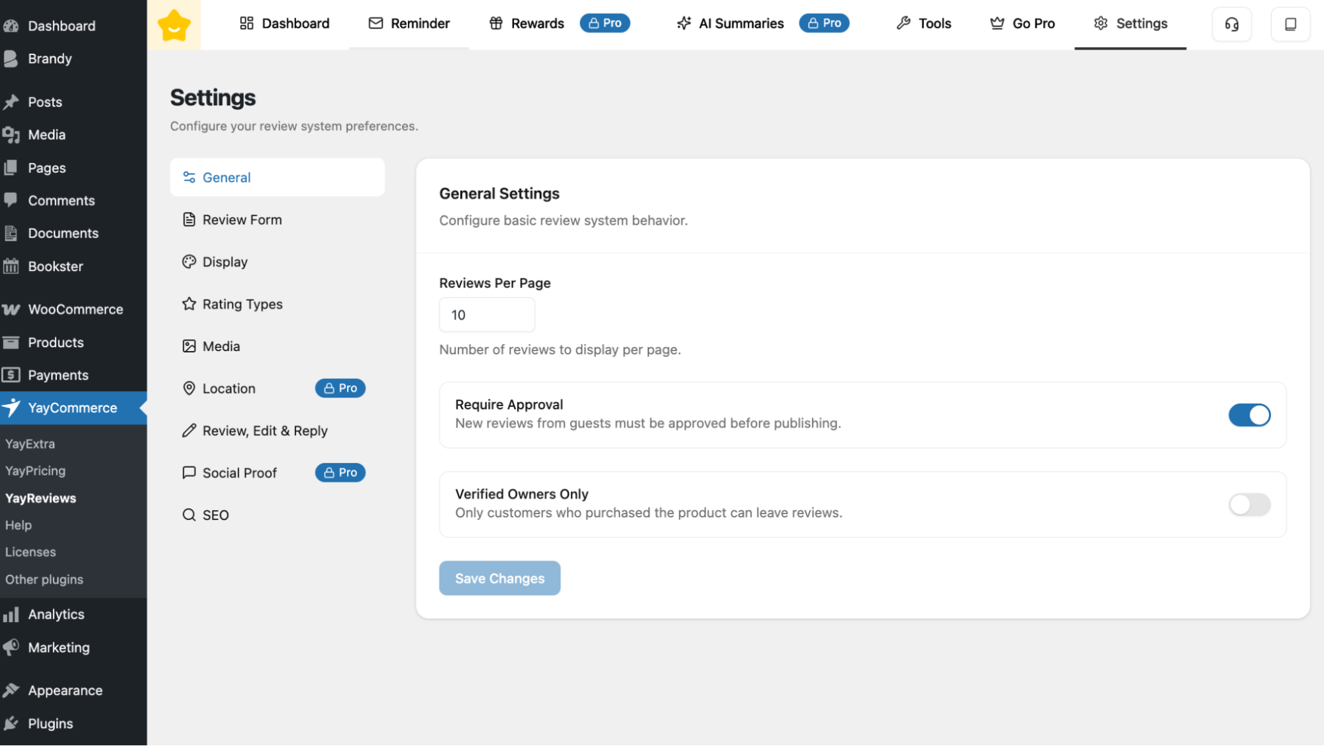
Task: Expand the YayCommerce sidebar menu
Action: click(73, 408)
